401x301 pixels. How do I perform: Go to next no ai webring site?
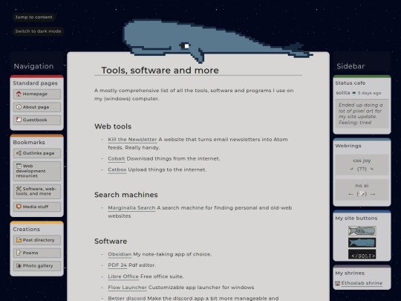pos(373,194)
